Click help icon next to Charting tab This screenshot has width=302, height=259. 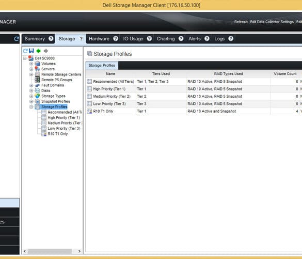[181, 39]
